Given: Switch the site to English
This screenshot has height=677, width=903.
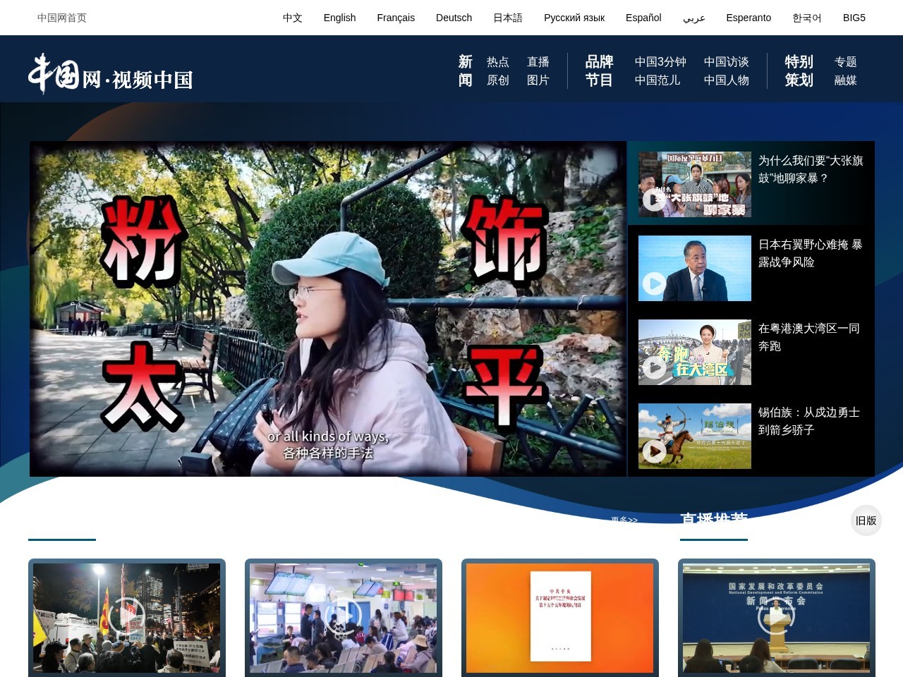Looking at the screenshot, I should pyautogui.click(x=339, y=18).
